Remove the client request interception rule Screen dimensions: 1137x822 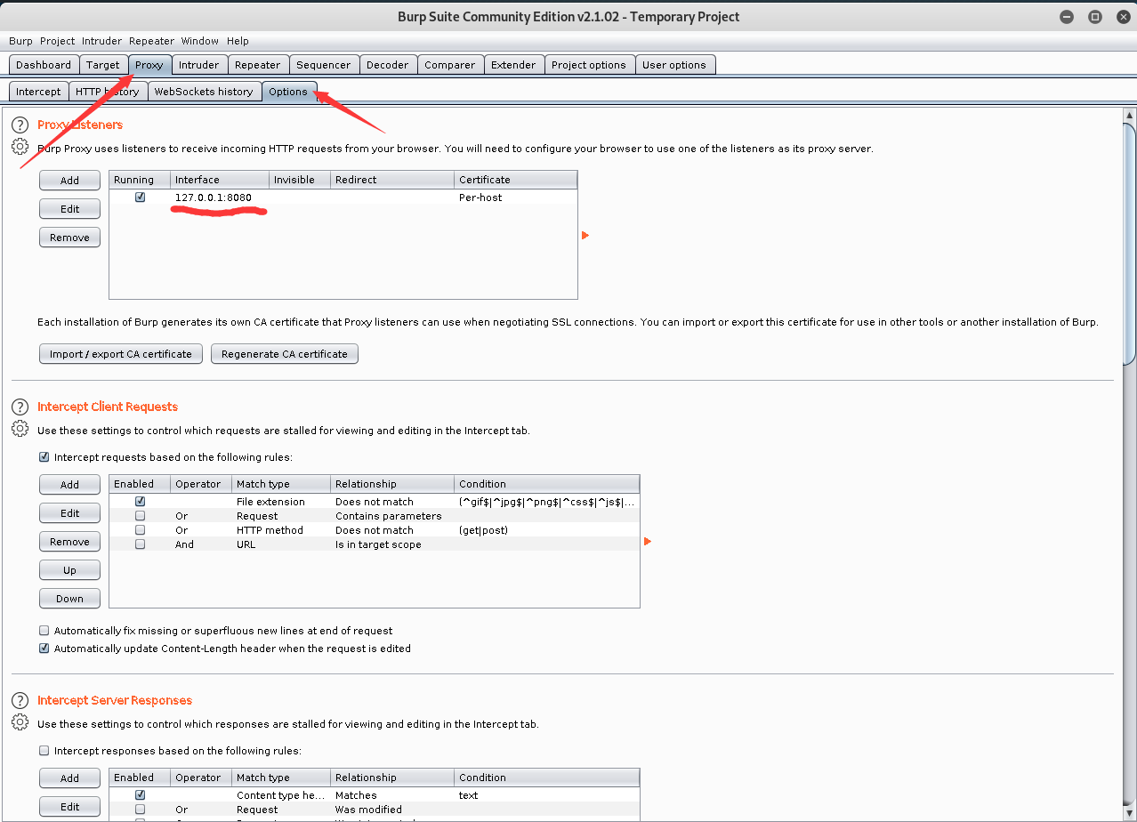point(69,542)
